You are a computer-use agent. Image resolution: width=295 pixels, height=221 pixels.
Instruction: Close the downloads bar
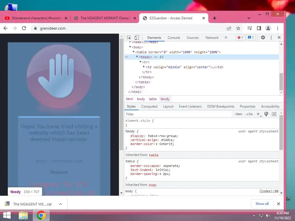click(279, 204)
